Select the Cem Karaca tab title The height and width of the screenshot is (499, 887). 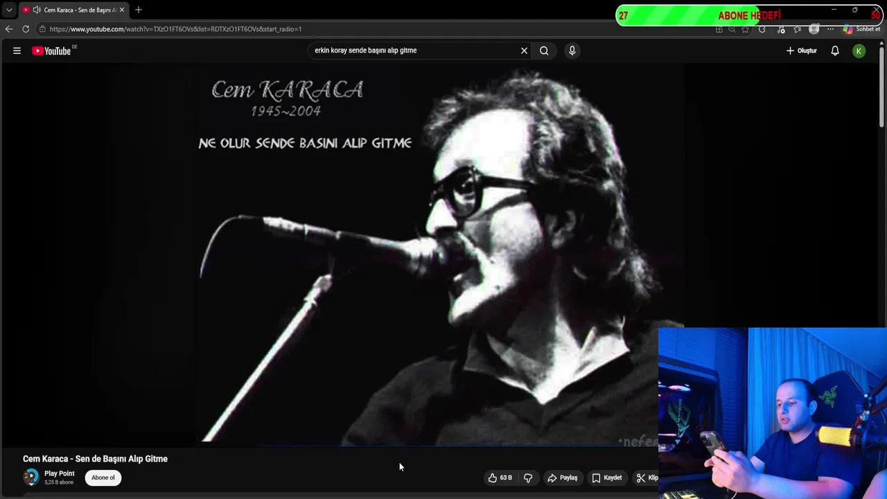pyautogui.click(x=80, y=10)
